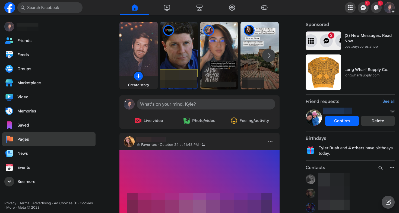Click the Search Facebook field
The height and width of the screenshot is (213, 399).
pos(50,8)
